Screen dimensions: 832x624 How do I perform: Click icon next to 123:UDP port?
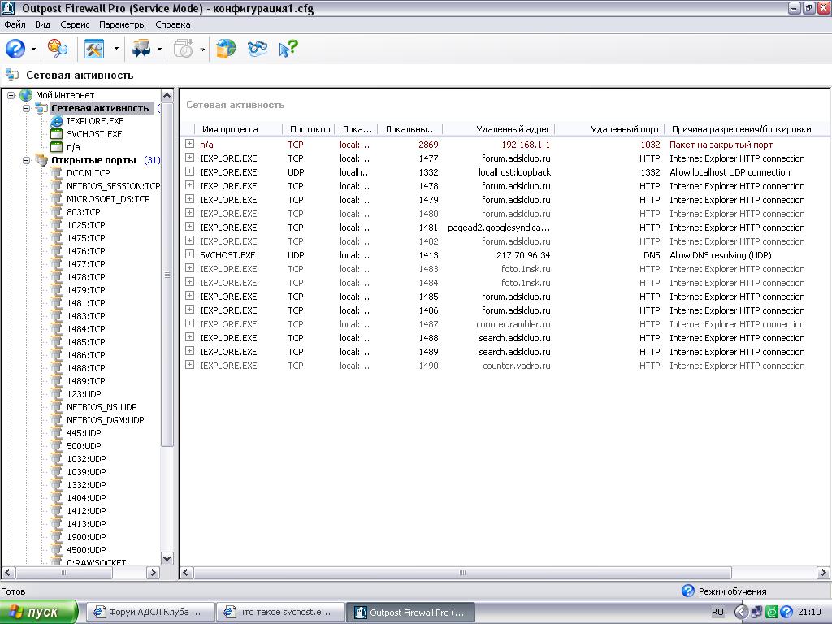click(57, 394)
